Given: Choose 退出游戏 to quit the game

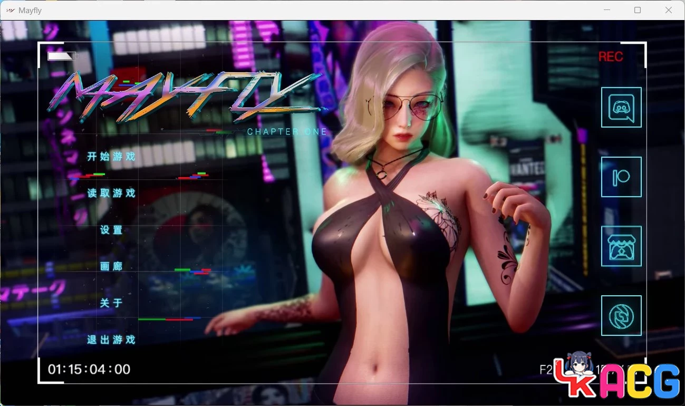Looking at the screenshot, I should click(111, 340).
